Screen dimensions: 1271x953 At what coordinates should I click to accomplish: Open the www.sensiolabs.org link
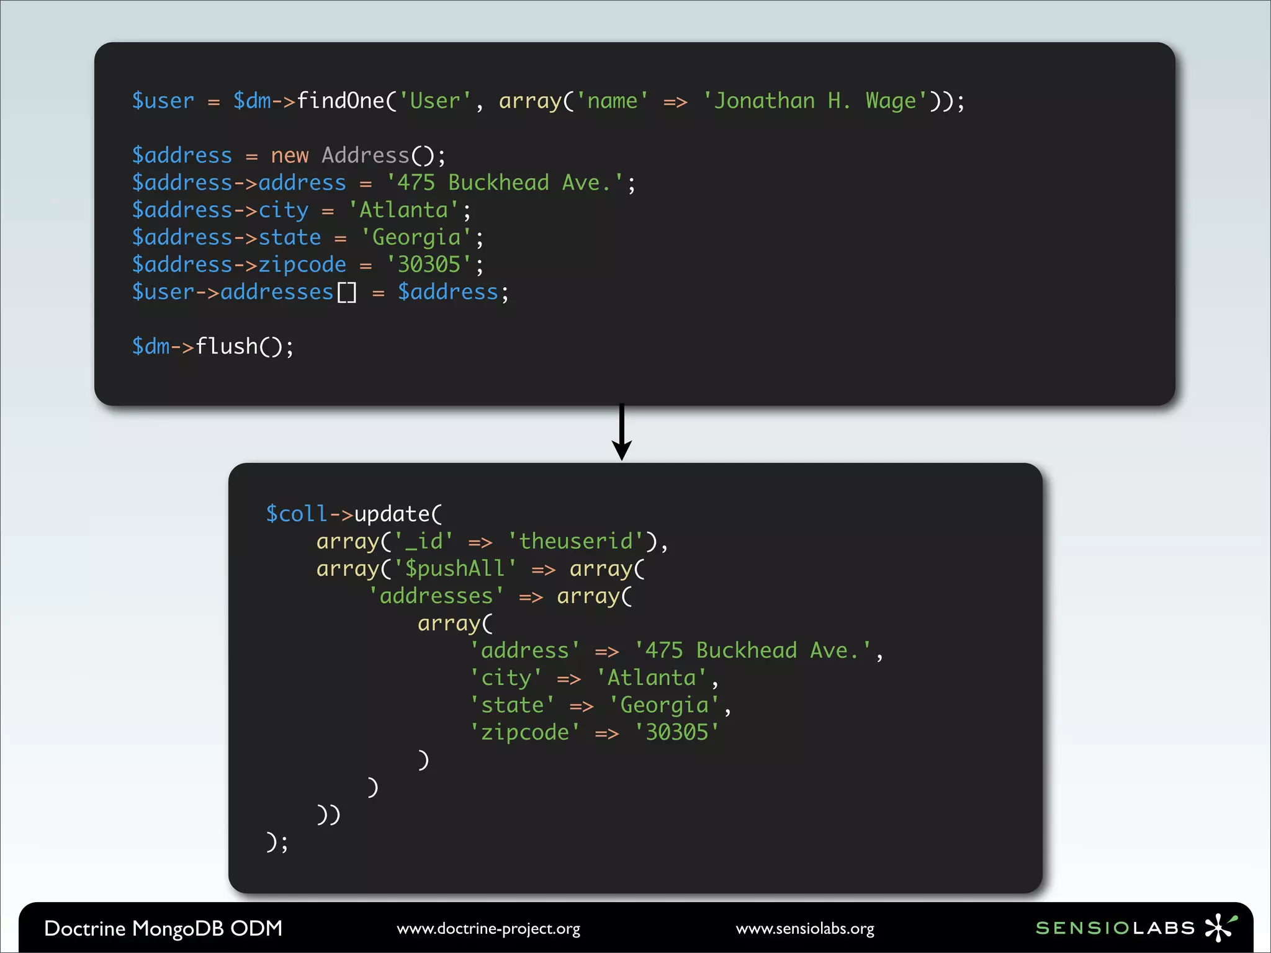tap(805, 929)
